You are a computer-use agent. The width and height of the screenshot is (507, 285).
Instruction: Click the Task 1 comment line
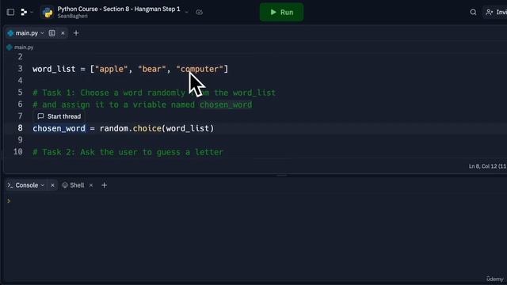(x=154, y=93)
